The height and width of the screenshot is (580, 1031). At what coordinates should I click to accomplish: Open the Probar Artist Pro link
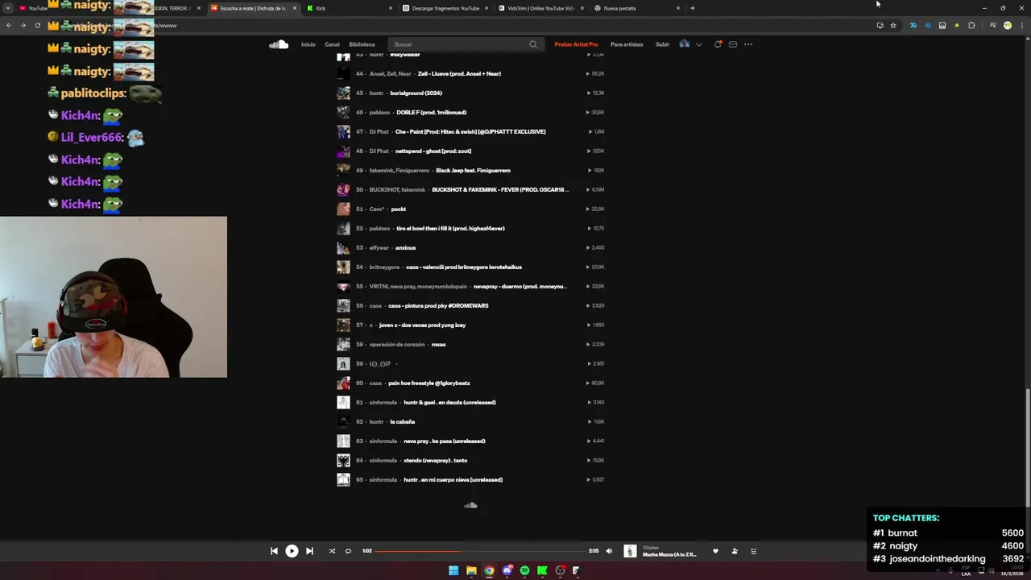(x=576, y=44)
